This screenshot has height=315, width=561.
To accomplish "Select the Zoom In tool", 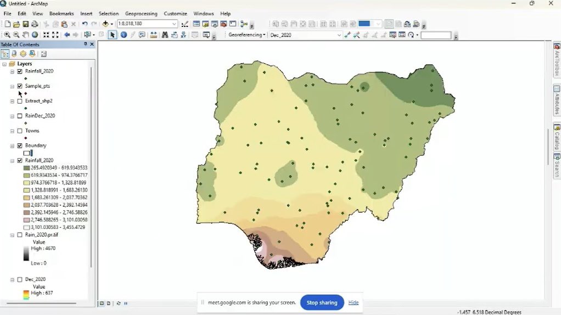I will click(7, 35).
